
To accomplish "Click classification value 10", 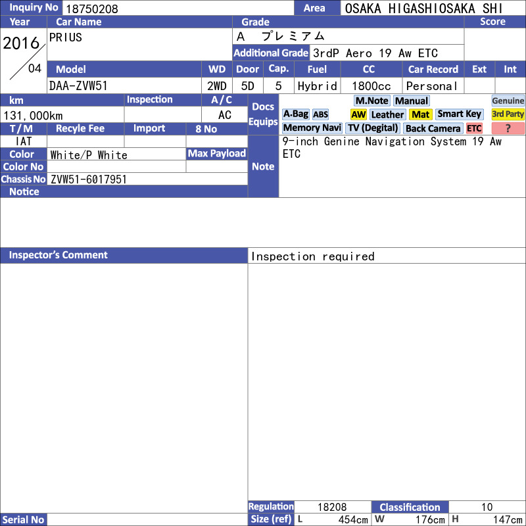I will coord(487,507).
